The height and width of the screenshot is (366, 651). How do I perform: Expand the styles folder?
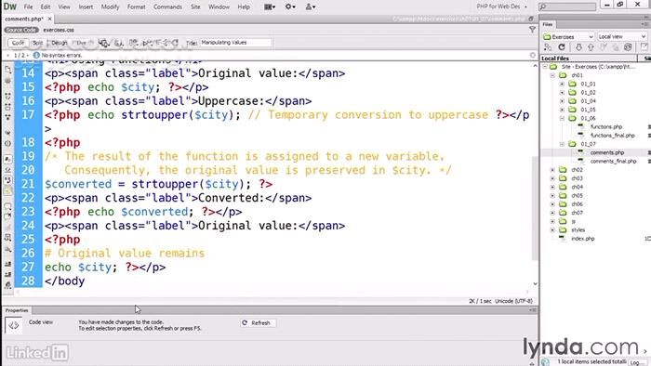552,230
